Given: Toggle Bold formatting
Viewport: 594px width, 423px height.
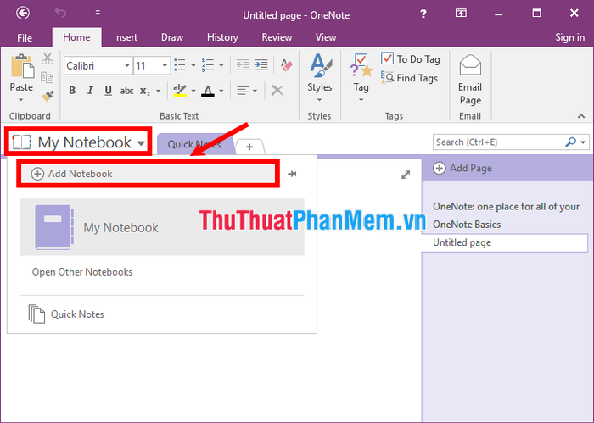Looking at the screenshot, I should [72, 91].
